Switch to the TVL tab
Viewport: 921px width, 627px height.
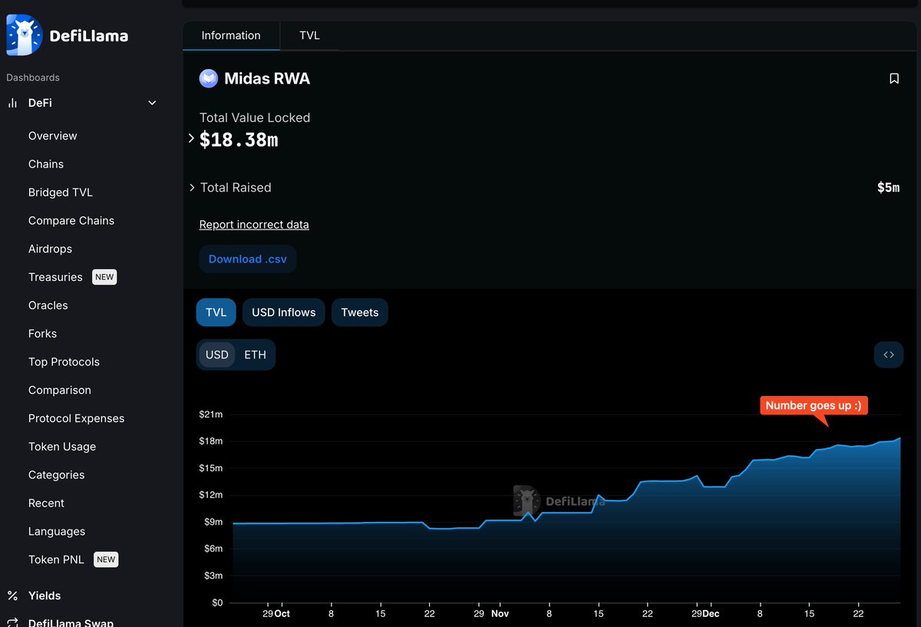(x=309, y=35)
